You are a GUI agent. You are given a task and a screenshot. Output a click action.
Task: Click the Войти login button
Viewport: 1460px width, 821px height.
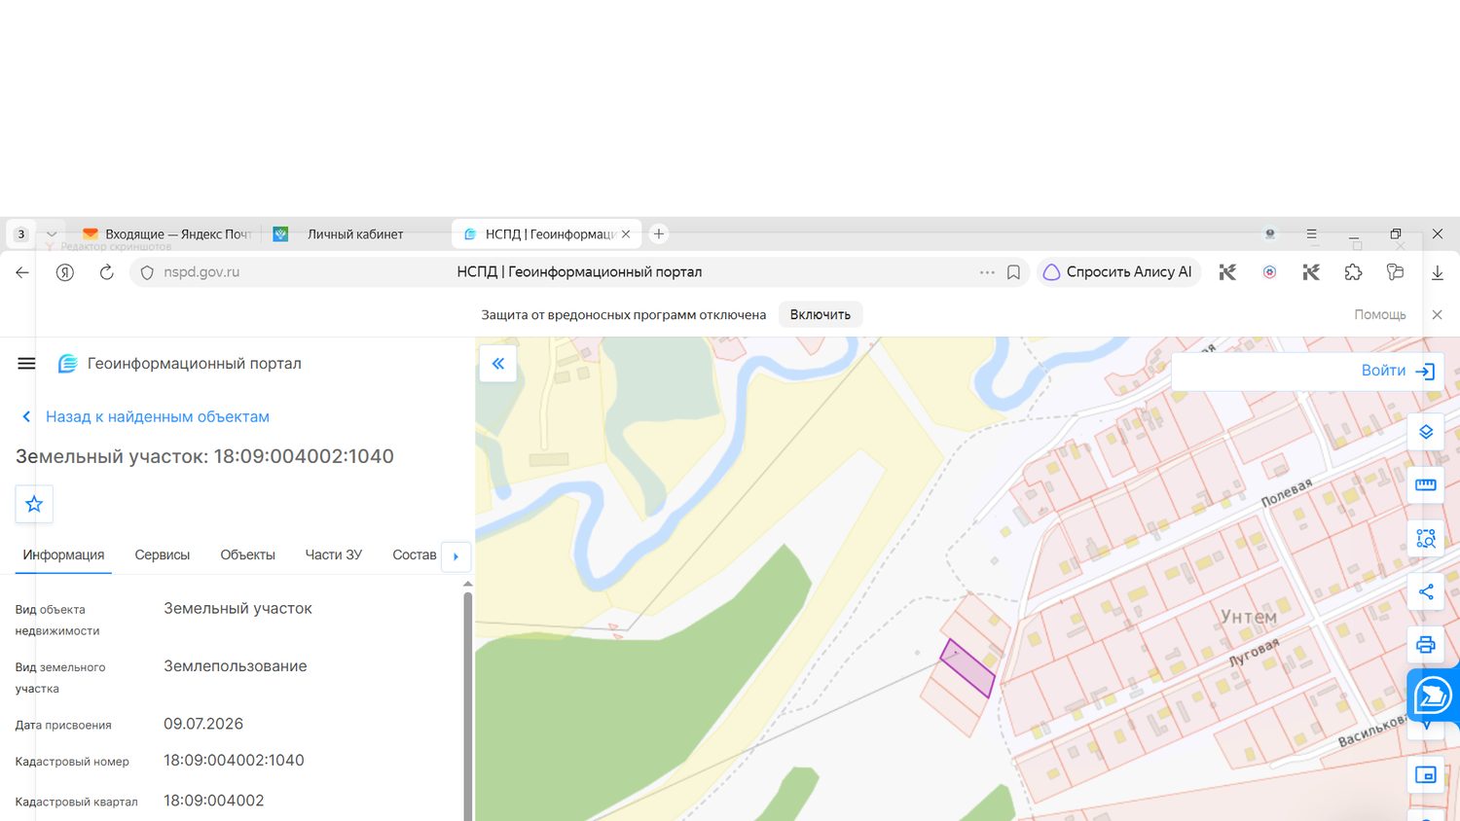pyautogui.click(x=1398, y=371)
